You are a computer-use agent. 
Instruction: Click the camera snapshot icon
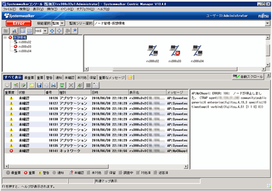point(68,31)
